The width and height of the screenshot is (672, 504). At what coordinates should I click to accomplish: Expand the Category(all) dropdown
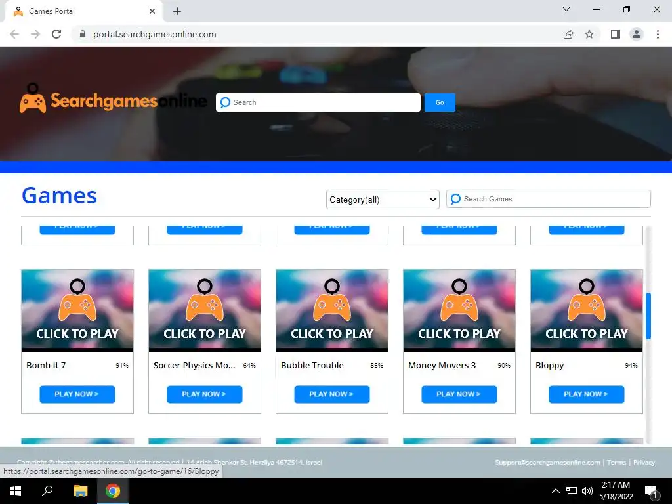[383, 199]
